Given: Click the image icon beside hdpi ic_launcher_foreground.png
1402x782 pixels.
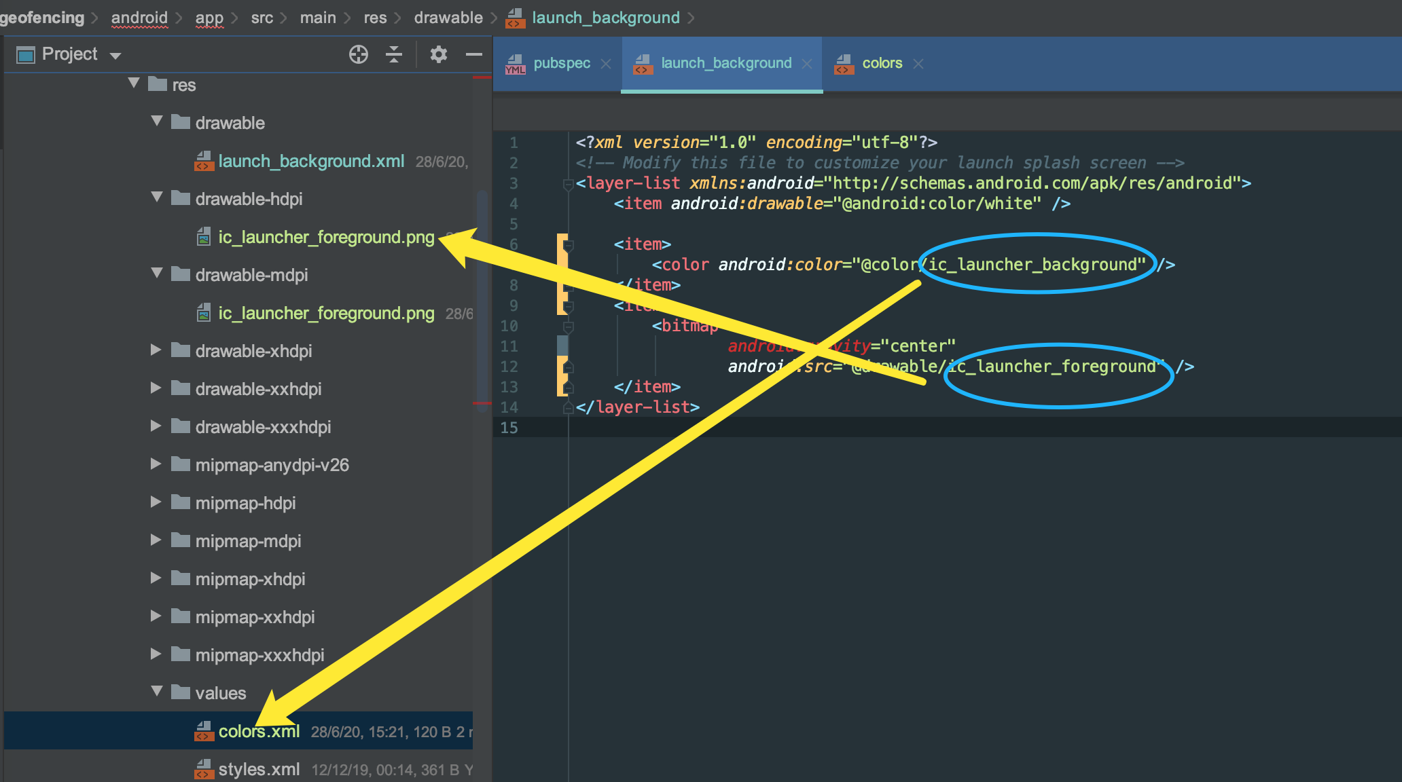Looking at the screenshot, I should click(x=204, y=237).
